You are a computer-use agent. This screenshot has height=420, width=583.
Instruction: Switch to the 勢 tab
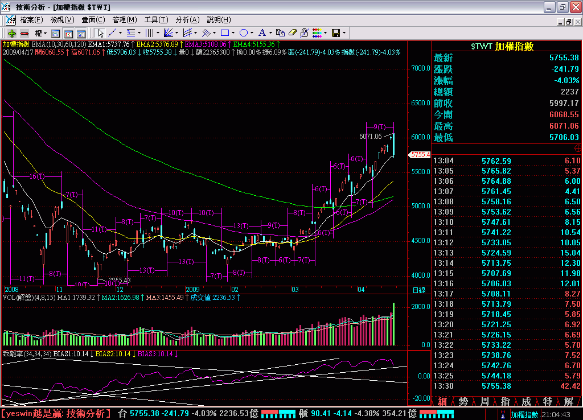463,401
